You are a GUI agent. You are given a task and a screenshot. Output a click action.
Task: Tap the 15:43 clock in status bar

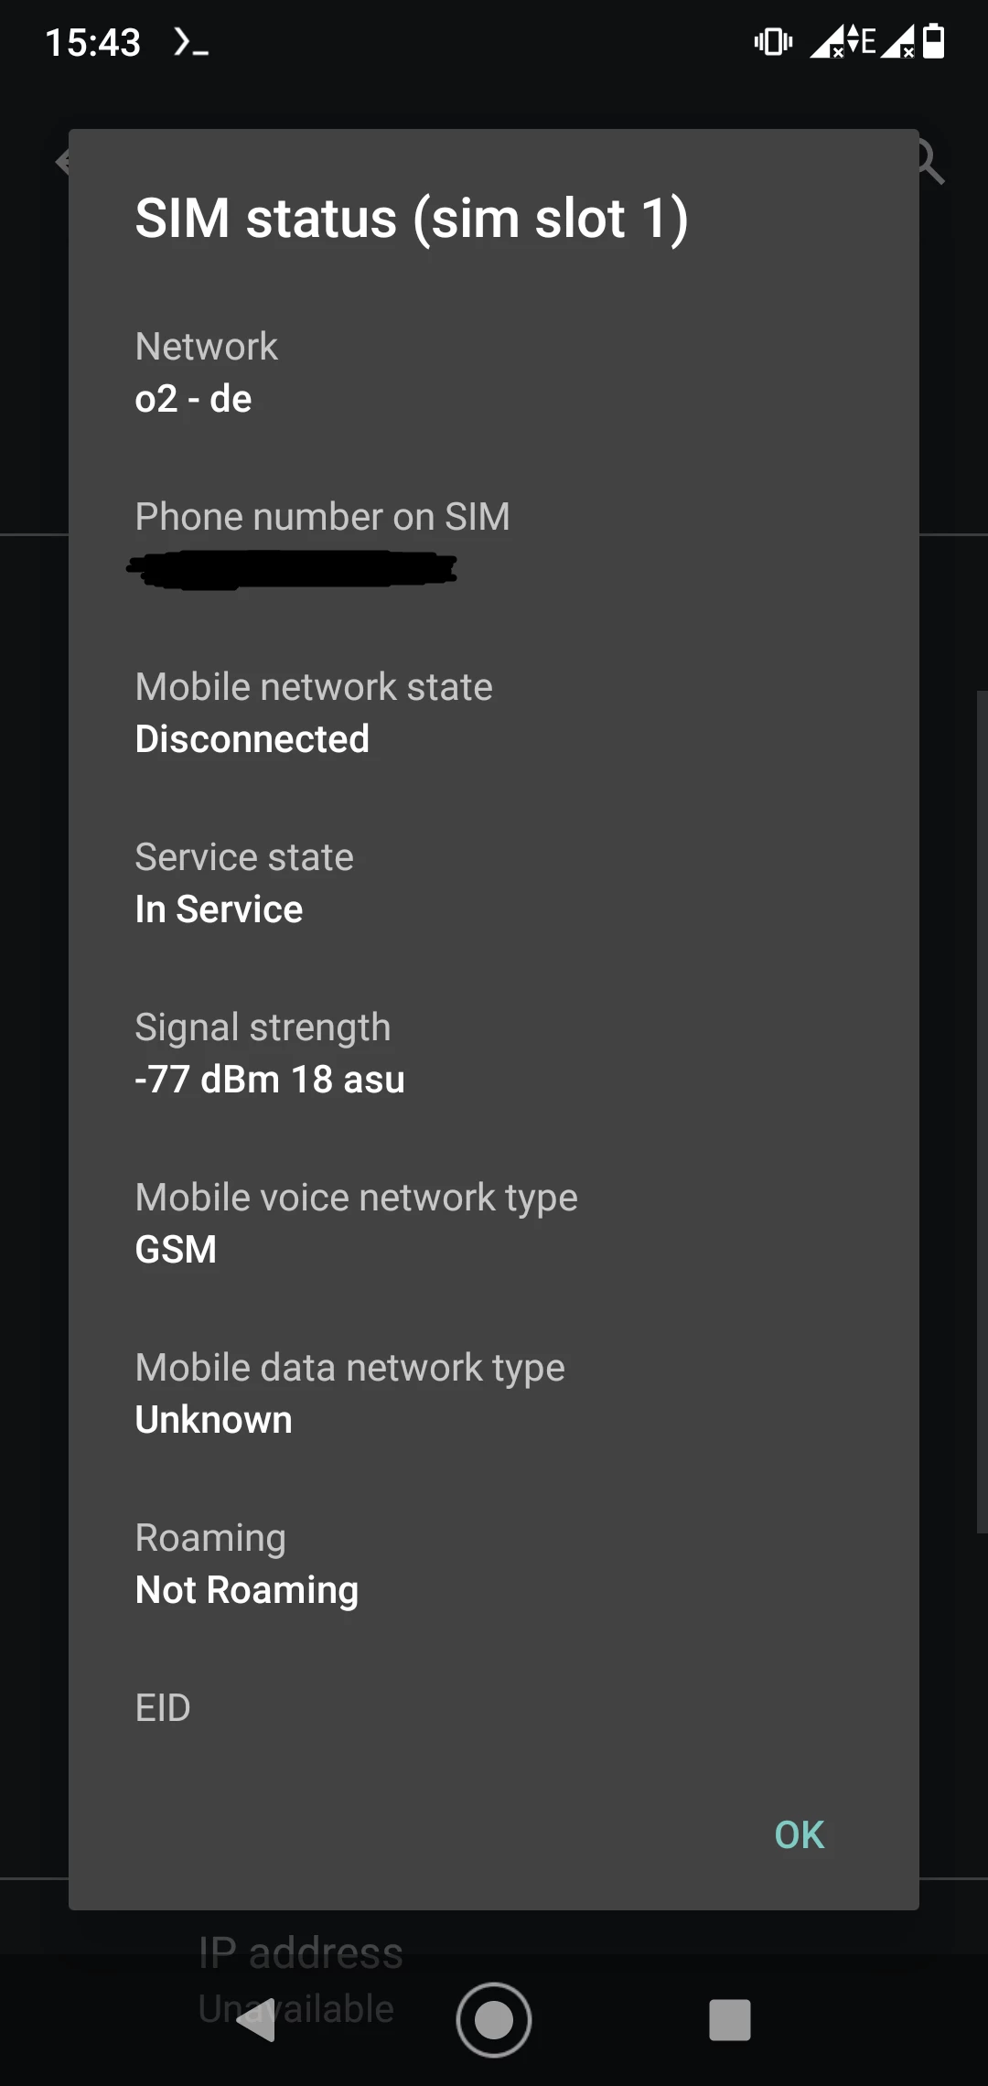point(93,42)
